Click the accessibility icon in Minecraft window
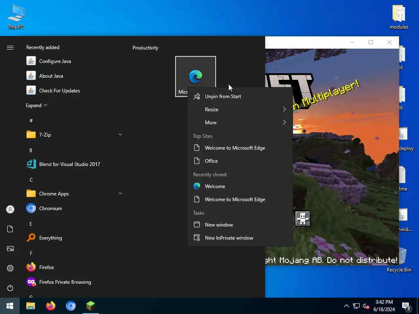 pyautogui.click(x=303, y=219)
